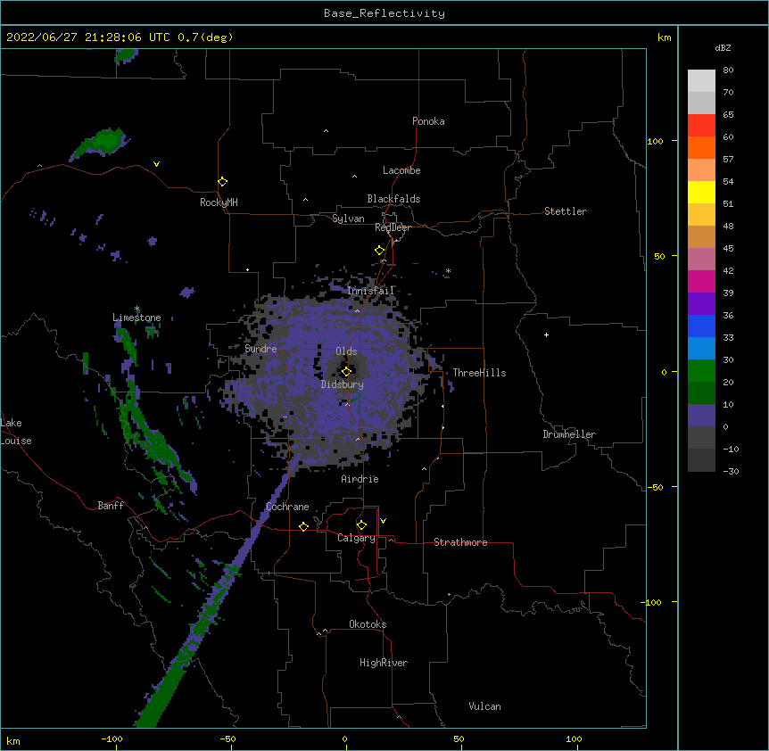The height and width of the screenshot is (751, 769).
Task: Pick the red 60-65 dBZ legend swatch
Action: 701,126
